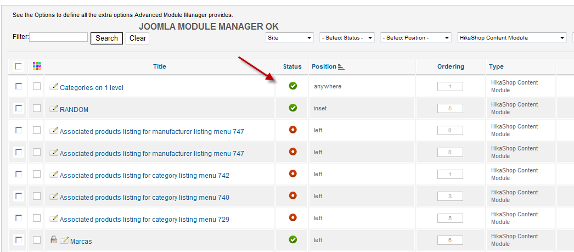
Task: Open the Categories on 1 level module link
Action: click(x=92, y=88)
